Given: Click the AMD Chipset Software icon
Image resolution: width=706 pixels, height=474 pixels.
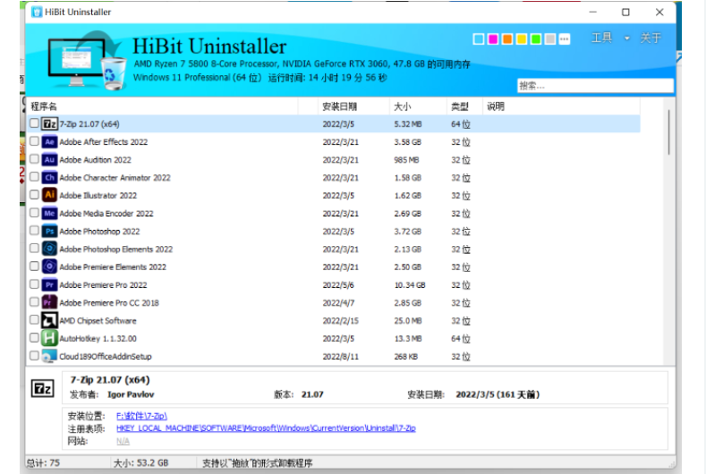Looking at the screenshot, I should (x=49, y=320).
